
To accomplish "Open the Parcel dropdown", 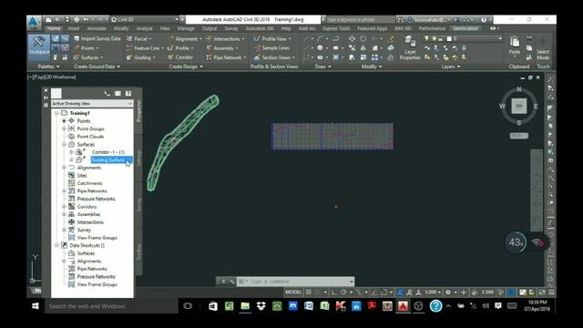I will click(139, 38).
